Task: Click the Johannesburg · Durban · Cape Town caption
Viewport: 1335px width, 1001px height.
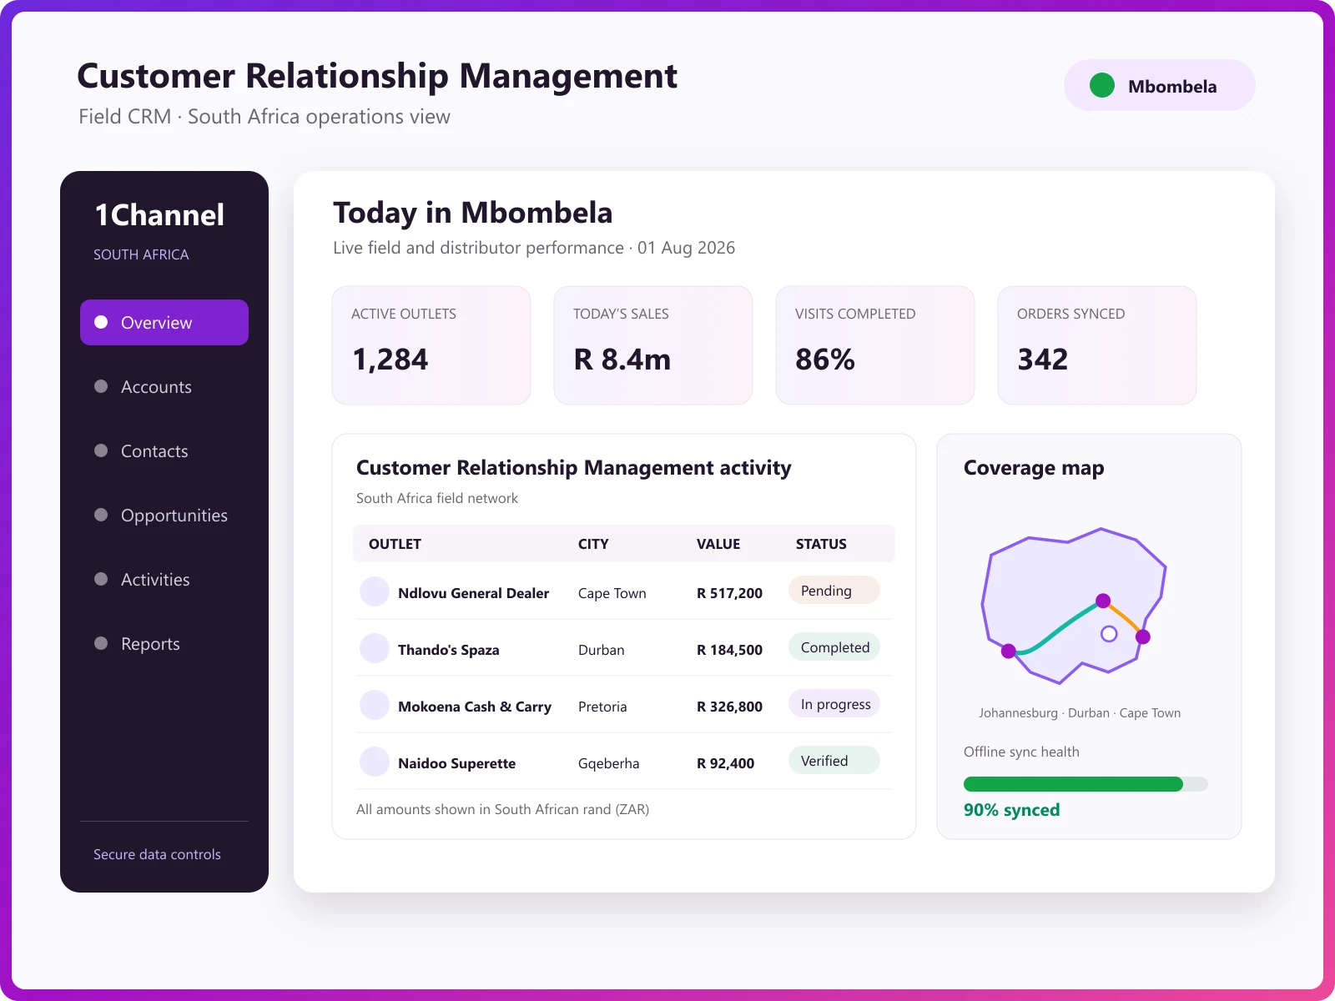Action: pos(1080,713)
